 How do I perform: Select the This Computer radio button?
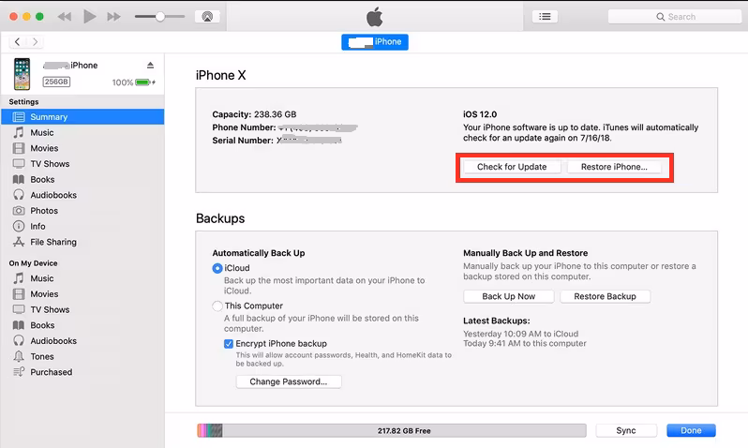(217, 306)
